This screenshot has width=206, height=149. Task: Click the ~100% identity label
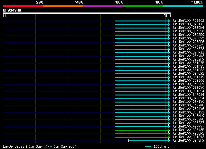tap(197, 2)
